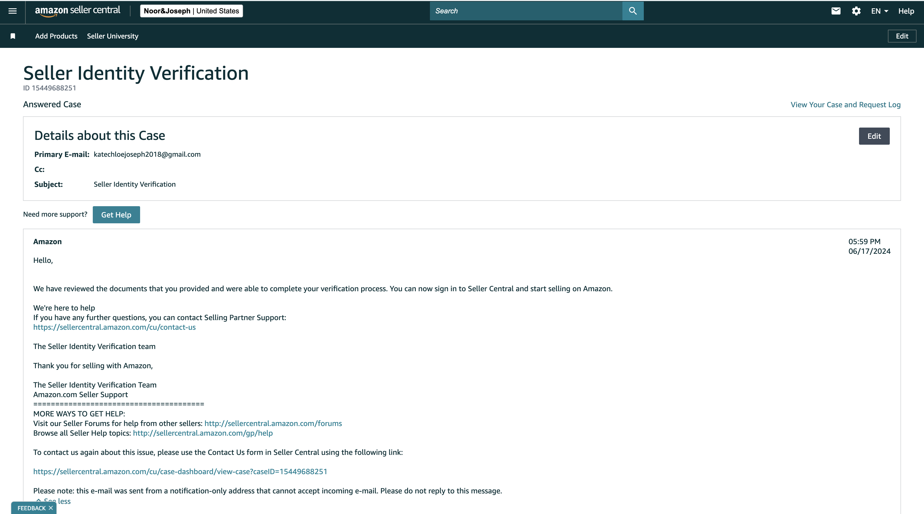924x514 pixels.
Task: Click the 05:59 PM timestamp
Action: point(864,241)
